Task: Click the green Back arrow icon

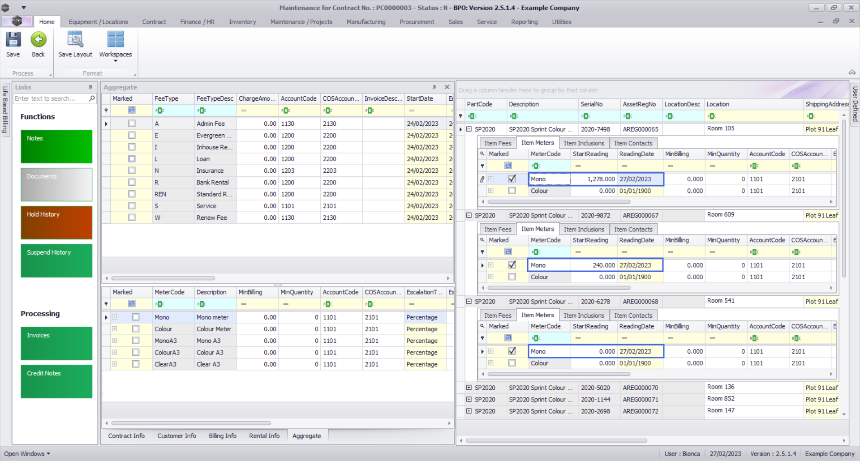Action: pos(39,40)
